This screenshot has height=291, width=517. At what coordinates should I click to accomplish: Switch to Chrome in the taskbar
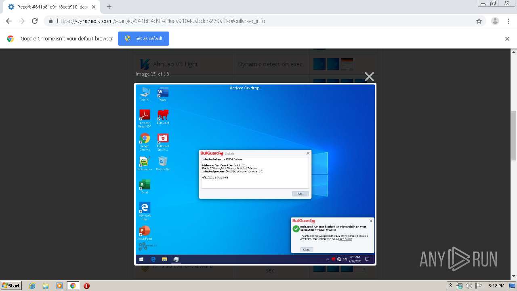pyautogui.click(x=73, y=286)
